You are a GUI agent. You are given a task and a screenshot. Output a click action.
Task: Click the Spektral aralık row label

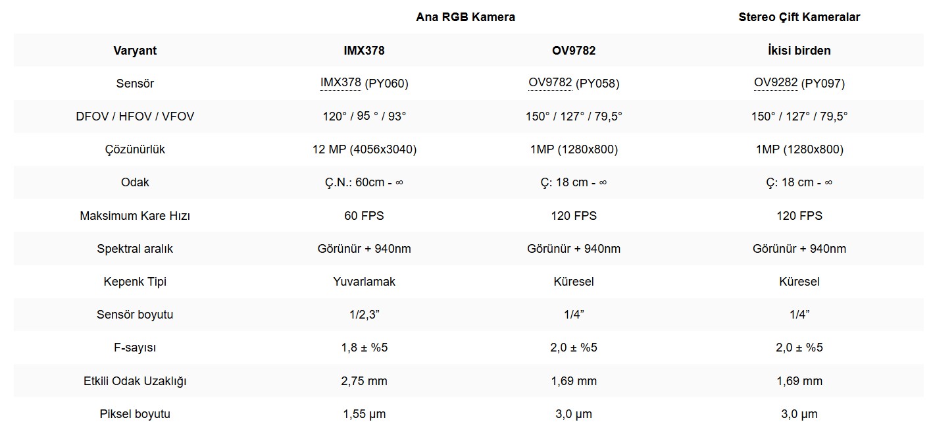(x=135, y=249)
